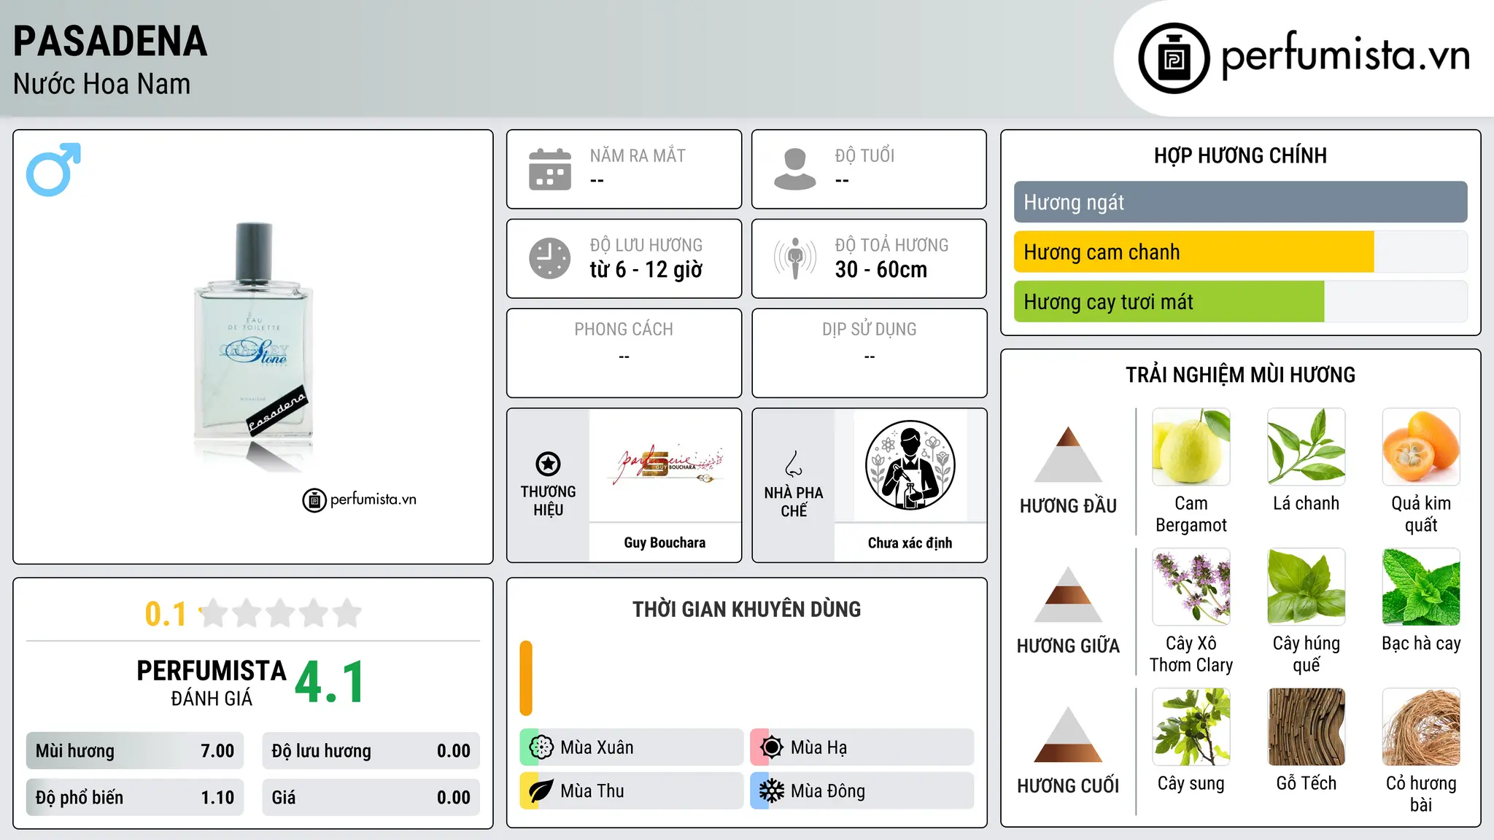Open the Quả kim quất note image
The height and width of the screenshot is (840, 1494).
click(x=1421, y=447)
